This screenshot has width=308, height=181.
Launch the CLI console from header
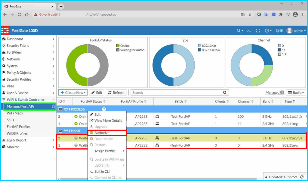pos(249,31)
